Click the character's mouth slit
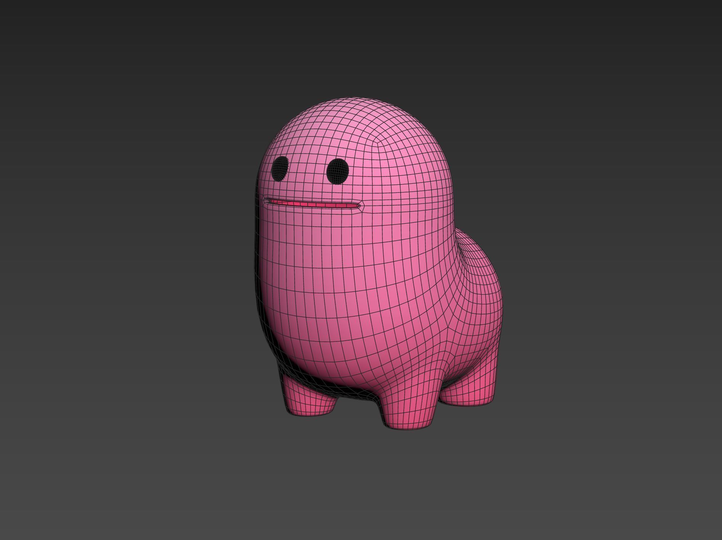Viewport: 722px width, 540px height. tap(313, 204)
